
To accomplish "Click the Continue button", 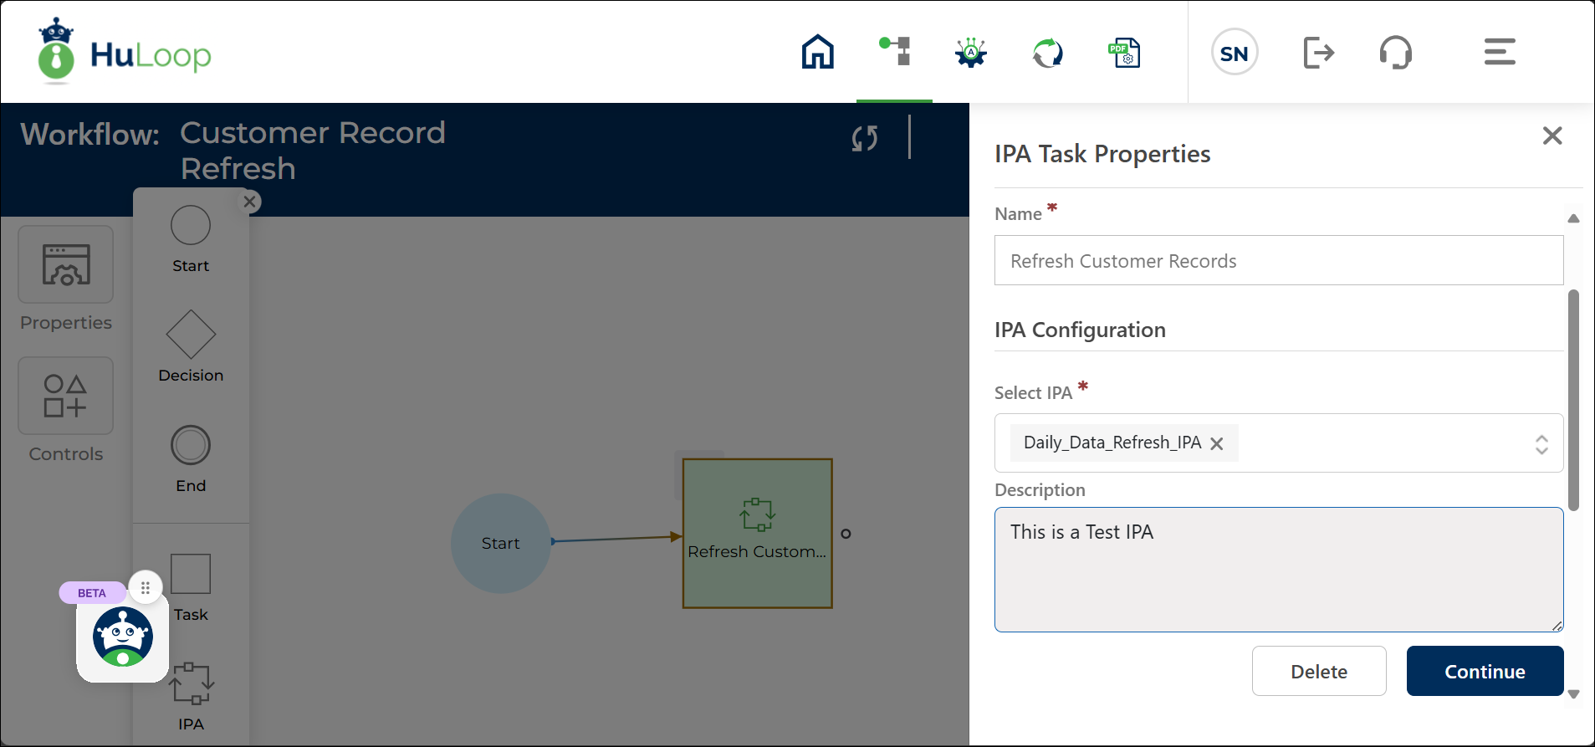I will pos(1484,671).
